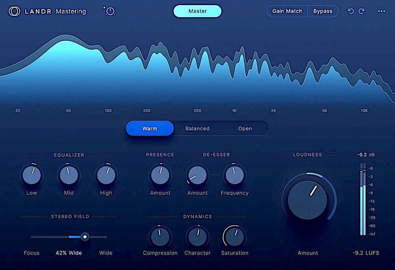395x270 pixels.
Task: Redo the last mastering change
Action: (x=362, y=11)
